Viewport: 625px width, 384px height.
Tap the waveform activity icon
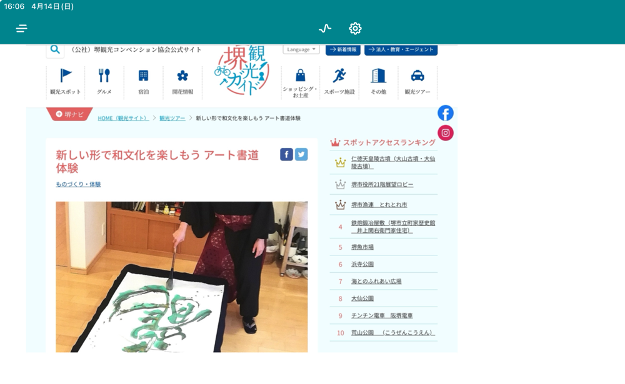tap(325, 28)
